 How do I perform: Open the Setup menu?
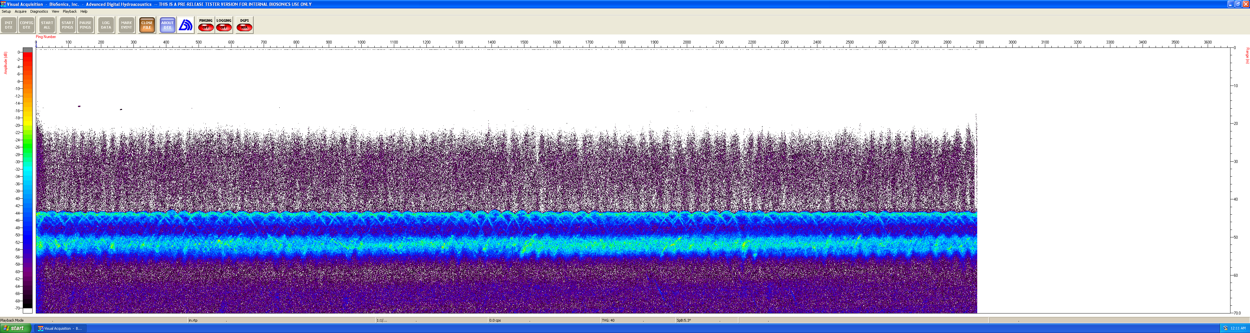[x=6, y=12]
